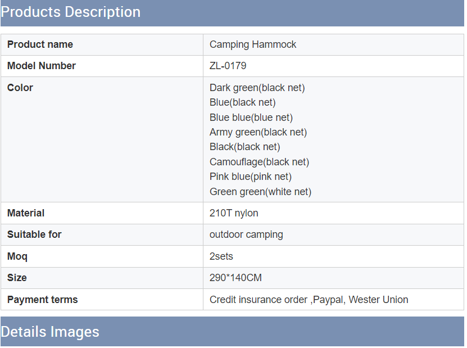This screenshot has height=348, width=467.
Task: Select the 290*140CM size value
Action: [235, 278]
